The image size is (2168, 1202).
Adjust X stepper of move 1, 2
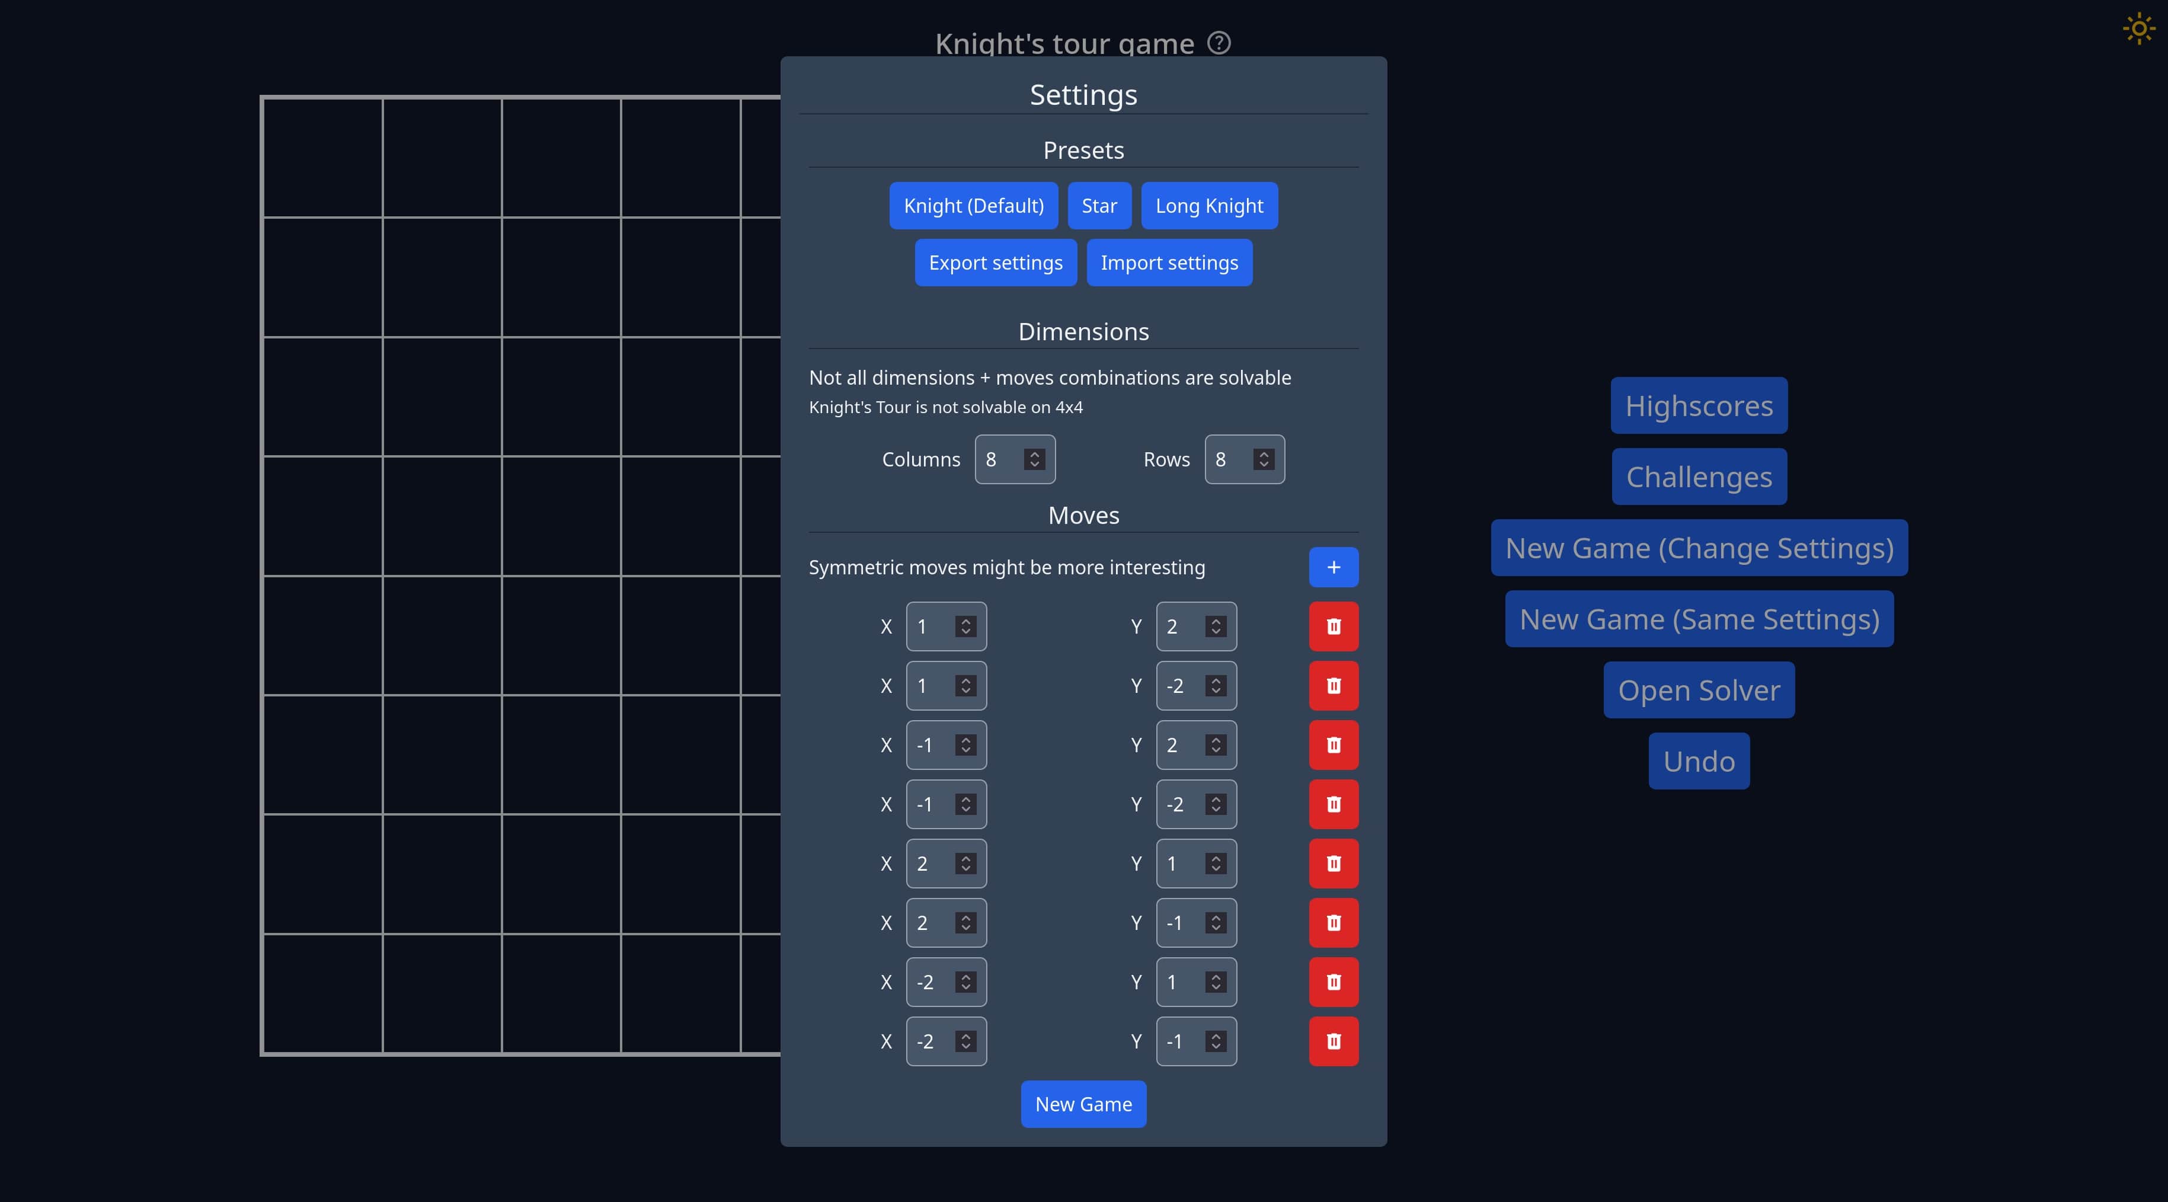[965, 626]
